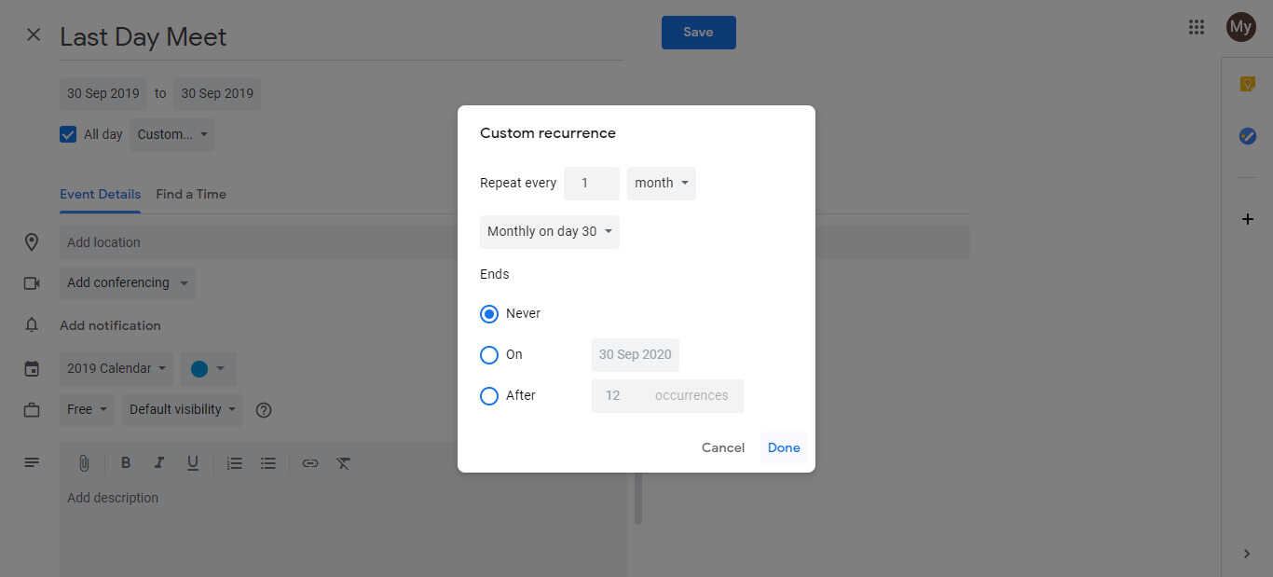Image resolution: width=1273 pixels, height=577 pixels.
Task: Open the Monthly on day 30 dropdown
Action: pyautogui.click(x=550, y=231)
